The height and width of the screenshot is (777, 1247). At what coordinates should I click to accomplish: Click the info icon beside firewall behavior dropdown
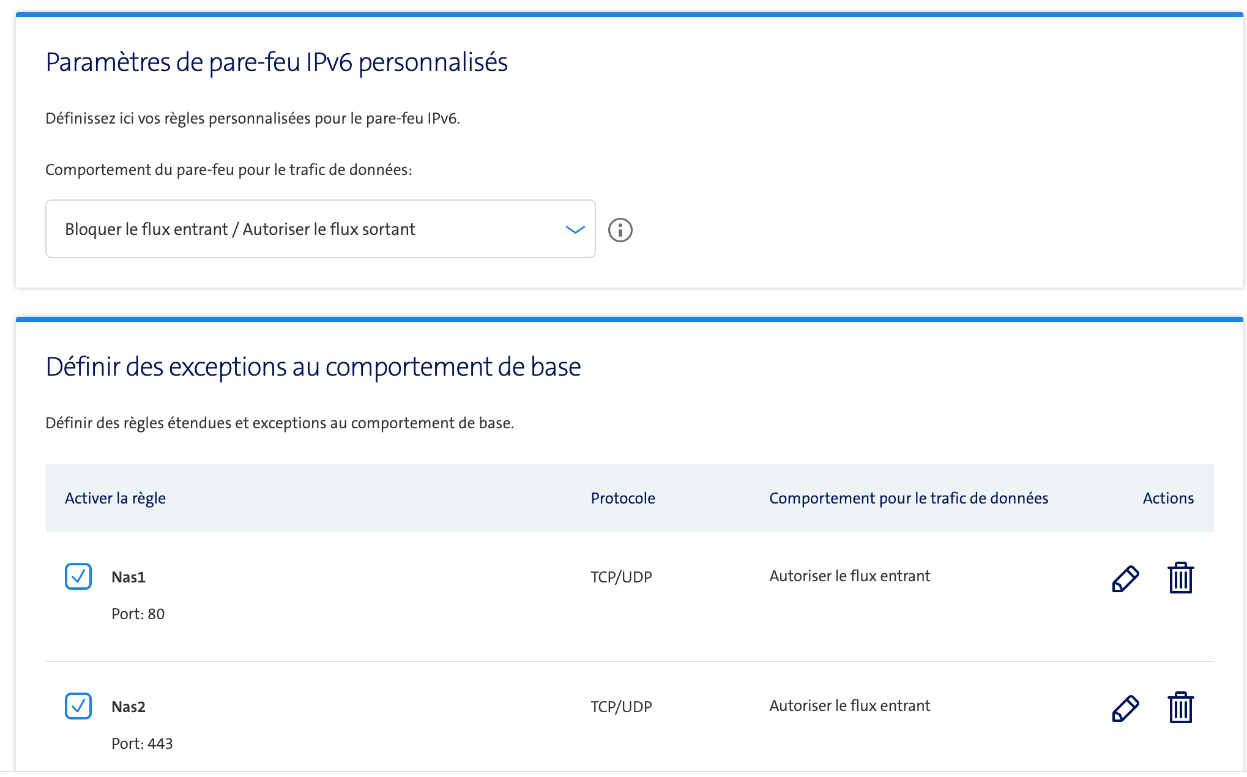(x=620, y=230)
